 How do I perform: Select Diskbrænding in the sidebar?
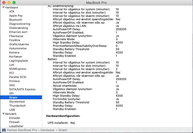pyautogui.click(x=18, y=28)
